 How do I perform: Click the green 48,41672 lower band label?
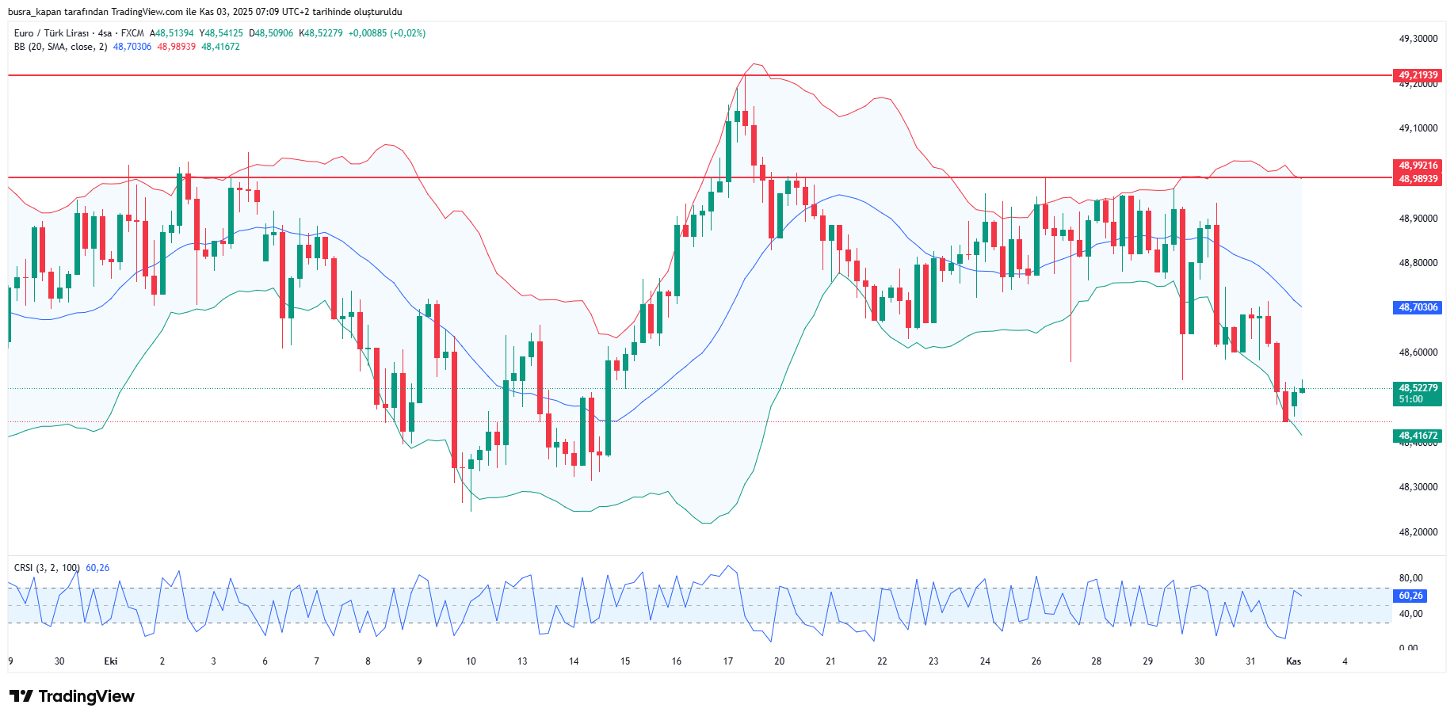coord(1417,436)
